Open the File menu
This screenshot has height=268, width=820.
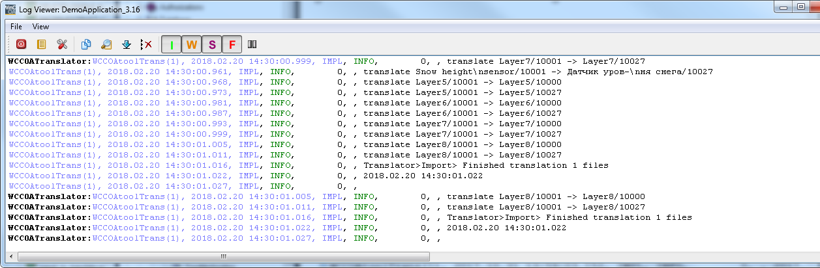coord(16,27)
